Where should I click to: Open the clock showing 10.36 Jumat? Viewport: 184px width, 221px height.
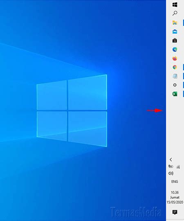tap(175, 197)
